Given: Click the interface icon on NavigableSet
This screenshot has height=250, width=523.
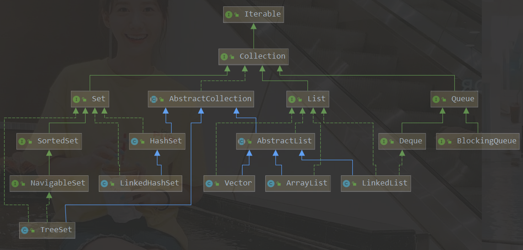Looking at the screenshot, I should point(15,184).
